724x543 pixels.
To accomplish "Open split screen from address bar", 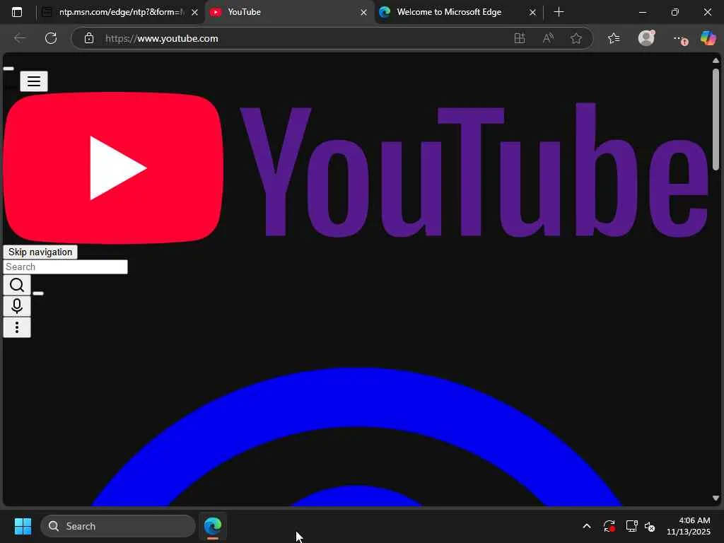I will tap(520, 38).
